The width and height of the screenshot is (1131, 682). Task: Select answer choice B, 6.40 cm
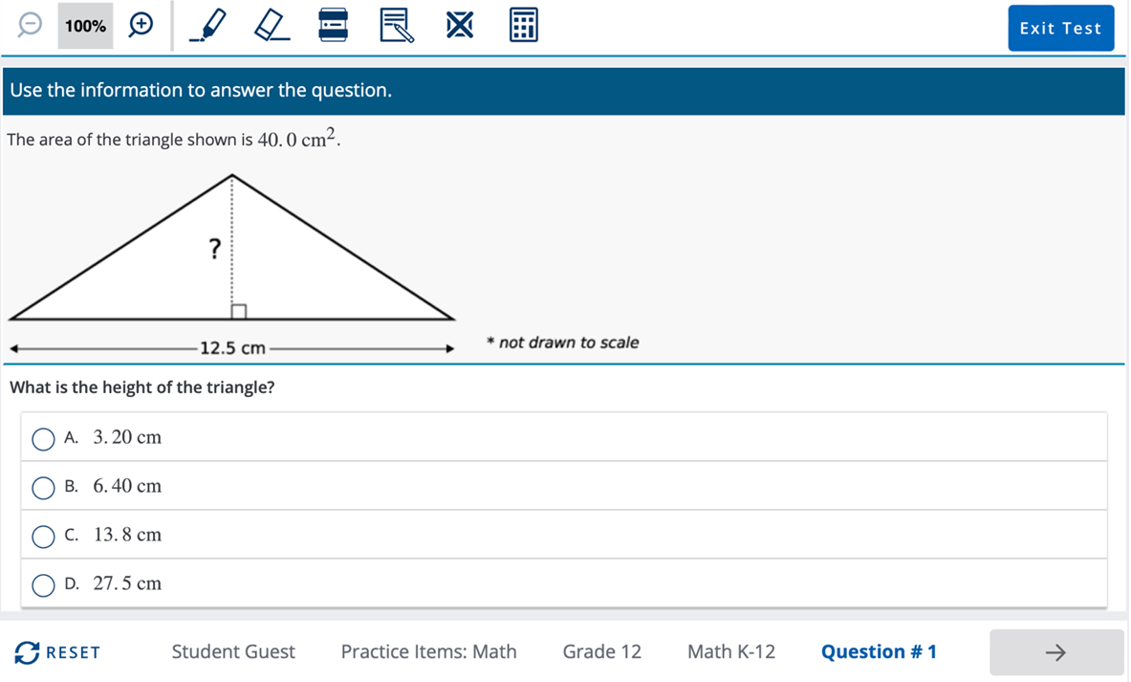click(43, 487)
